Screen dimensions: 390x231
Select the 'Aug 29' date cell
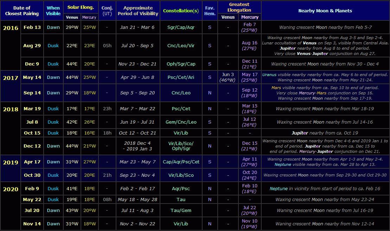[x=32, y=45]
